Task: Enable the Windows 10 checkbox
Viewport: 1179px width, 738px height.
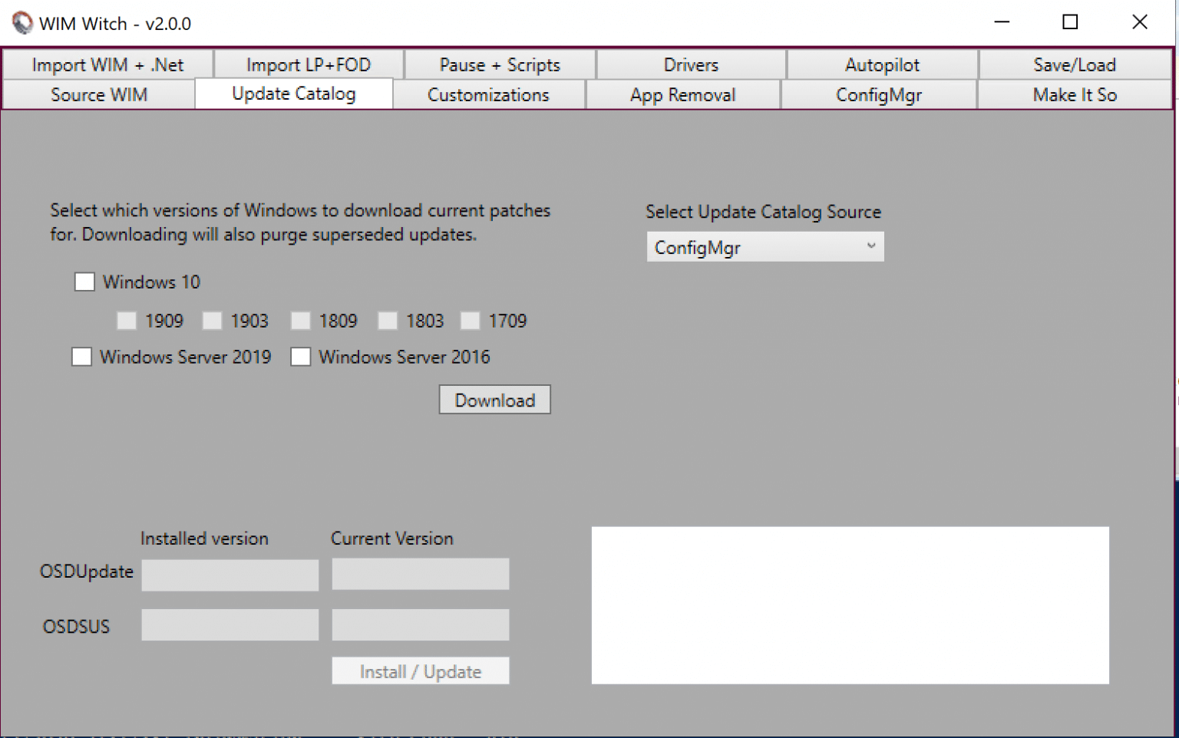Action: pos(84,282)
